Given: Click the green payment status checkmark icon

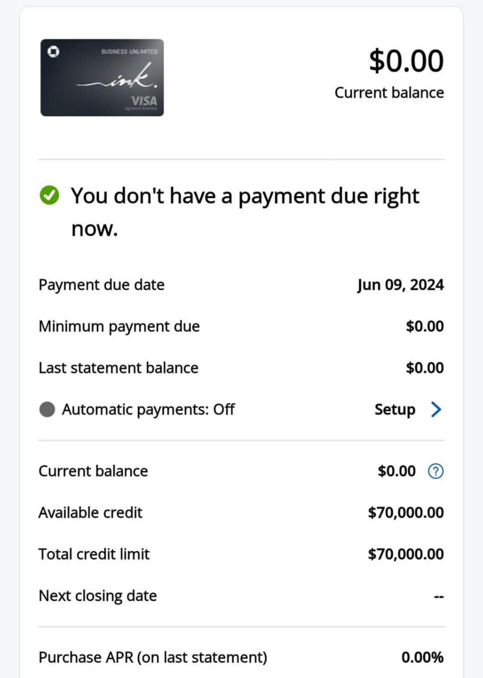Looking at the screenshot, I should tap(50, 195).
